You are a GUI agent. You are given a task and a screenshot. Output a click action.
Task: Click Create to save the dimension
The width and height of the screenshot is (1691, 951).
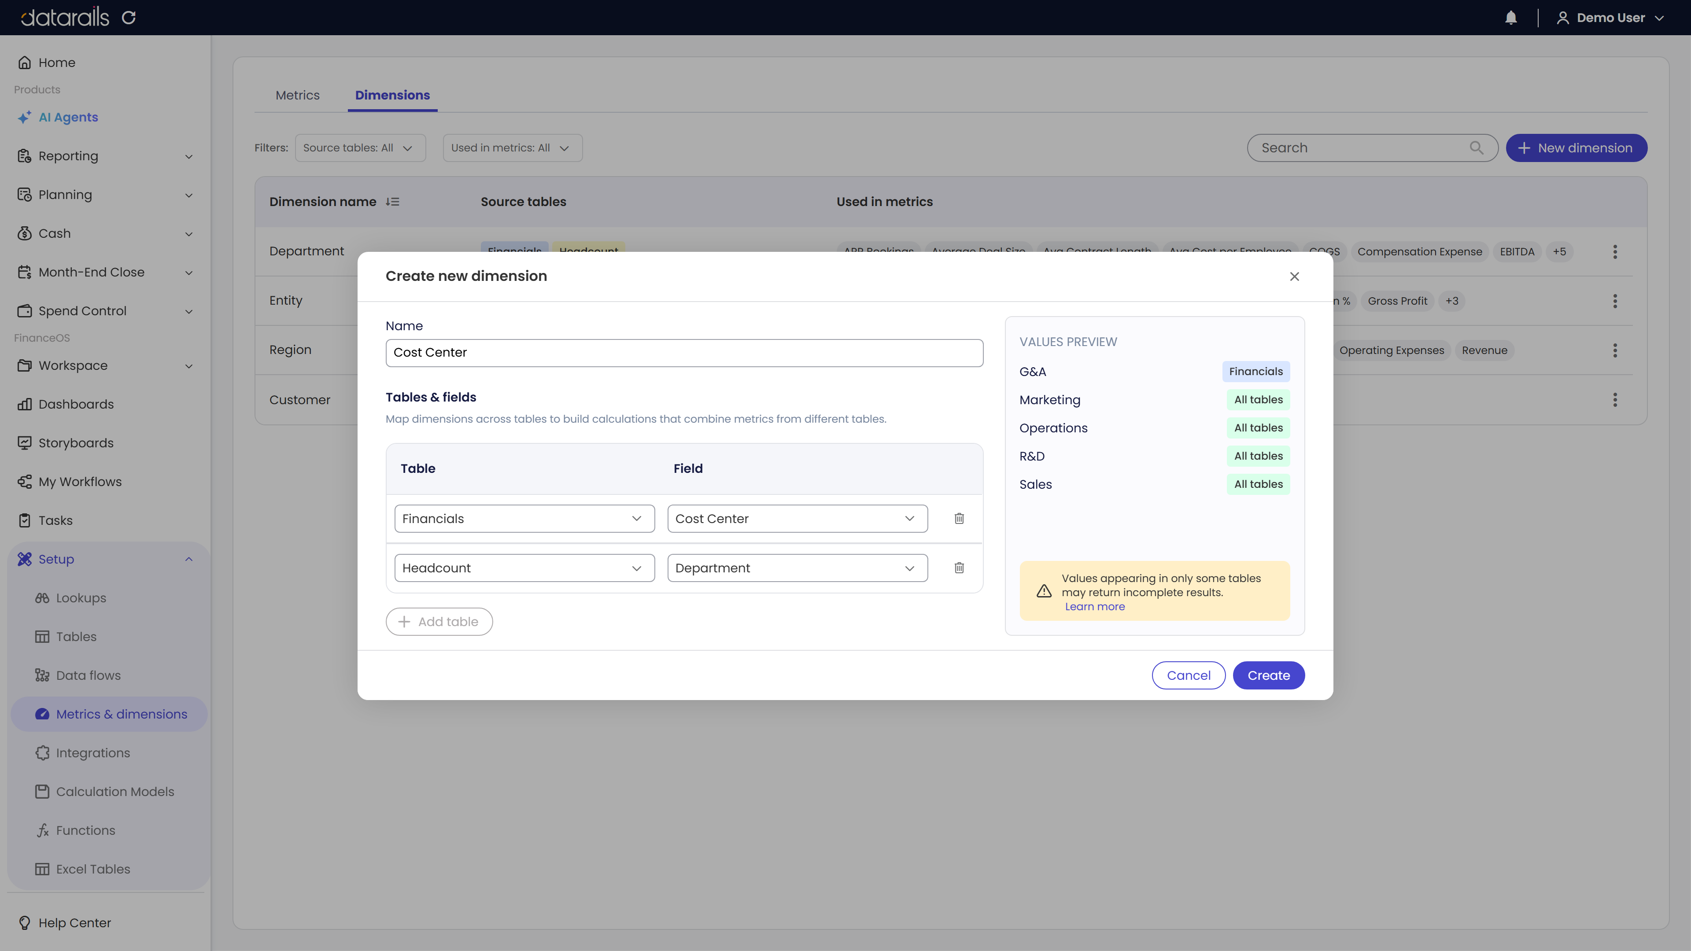1269,675
